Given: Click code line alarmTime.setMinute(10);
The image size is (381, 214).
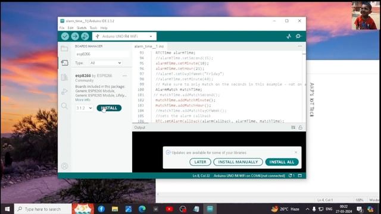Looking at the screenshot, I should [182, 64].
